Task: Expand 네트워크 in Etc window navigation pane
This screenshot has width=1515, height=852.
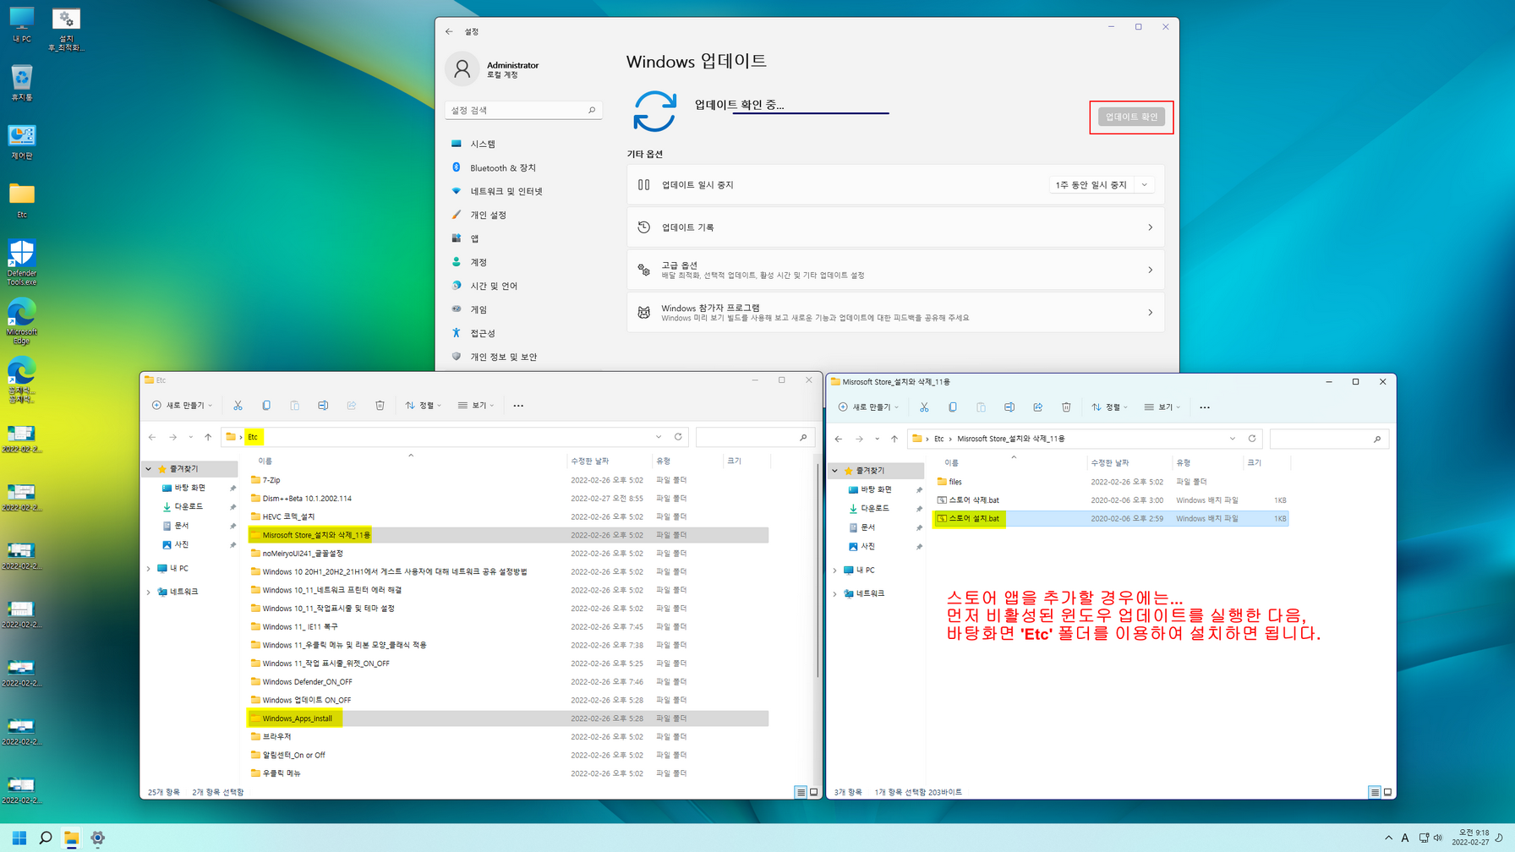Action: coord(149,593)
